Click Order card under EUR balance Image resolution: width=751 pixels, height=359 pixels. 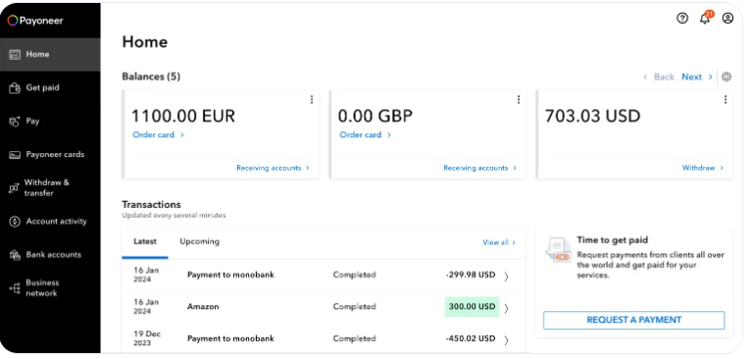coord(158,135)
